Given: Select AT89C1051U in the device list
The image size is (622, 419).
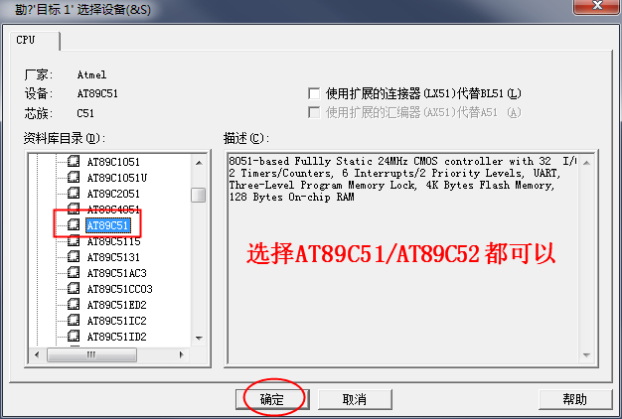Looking at the screenshot, I should (x=117, y=178).
